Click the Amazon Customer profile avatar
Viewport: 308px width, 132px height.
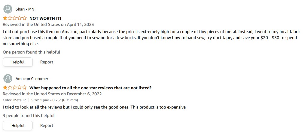coord(8,78)
